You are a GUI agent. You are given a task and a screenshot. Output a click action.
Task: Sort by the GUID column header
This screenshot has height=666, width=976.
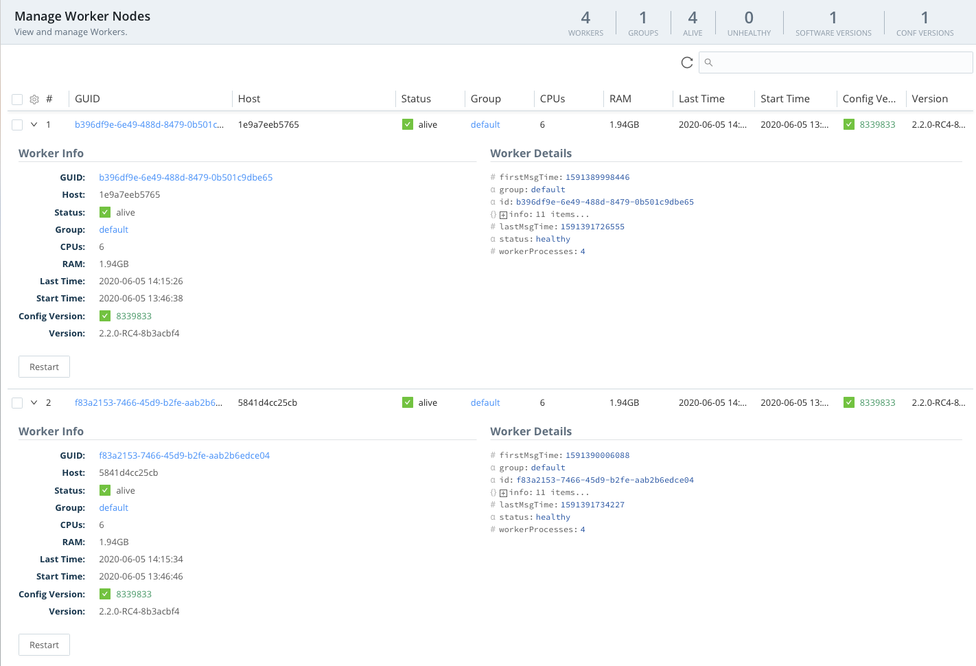tap(88, 99)
